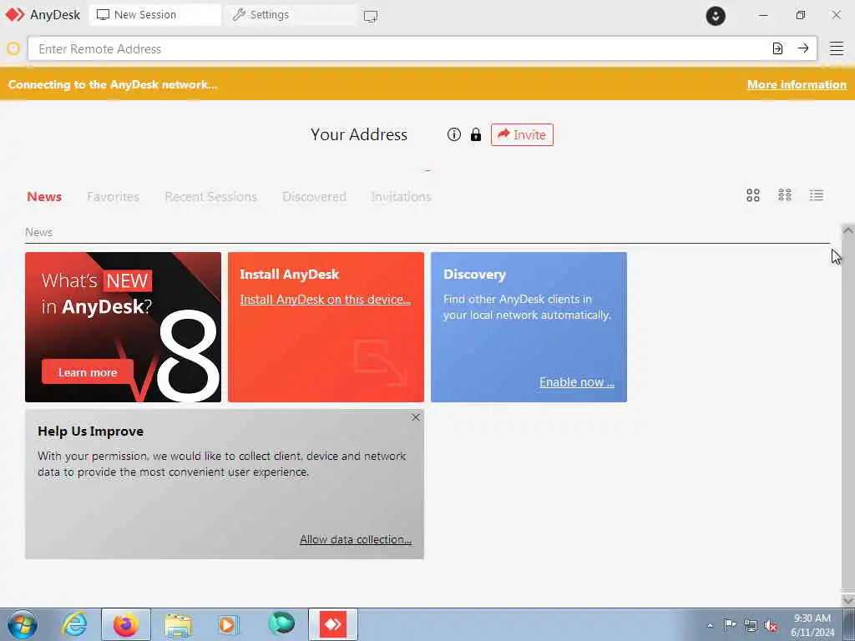
Task: Click Allow data collection link
Action: pyautogui.click(x=356, y=539)
